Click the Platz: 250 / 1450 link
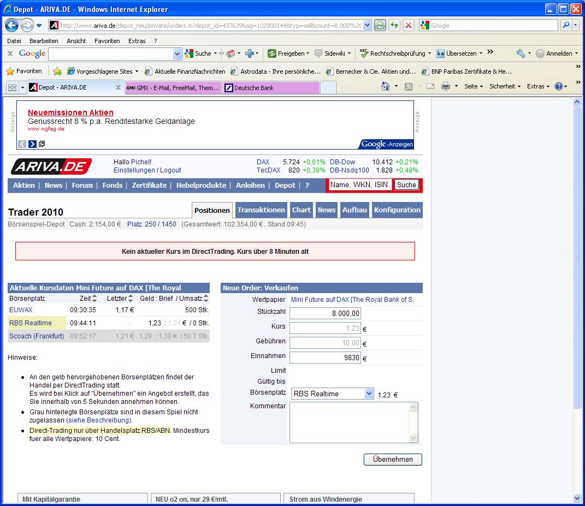Screen dimensions: 585x506 (151, 224)
